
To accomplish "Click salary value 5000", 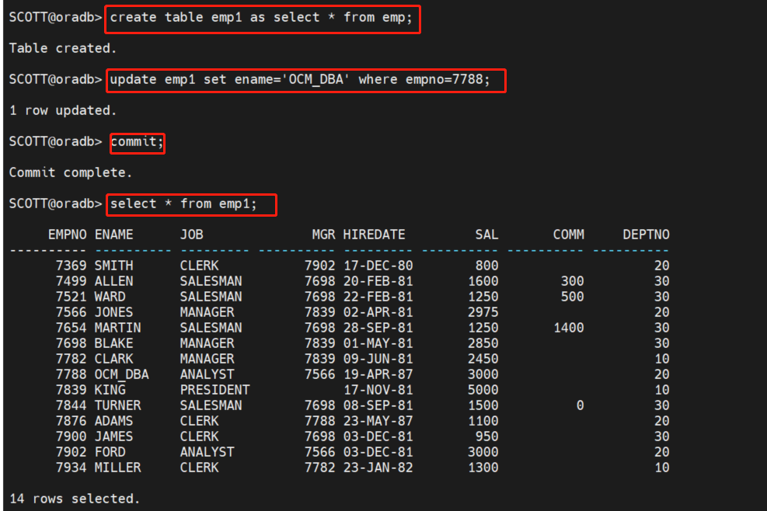I will [483, 390].
